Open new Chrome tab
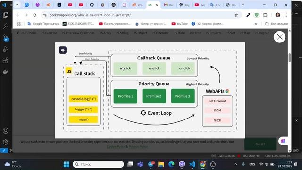This screenshot has height=170, width=302. pos(243,5)
